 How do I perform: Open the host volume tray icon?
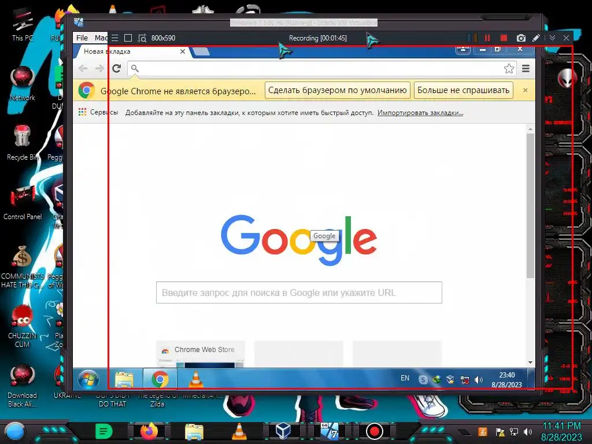point(528,431)
